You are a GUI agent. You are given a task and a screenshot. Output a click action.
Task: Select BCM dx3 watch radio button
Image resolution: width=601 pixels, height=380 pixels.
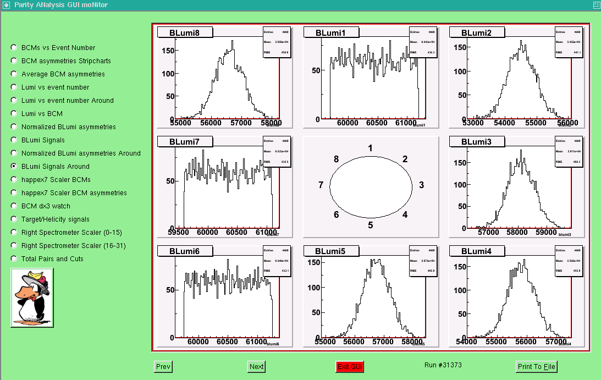pyautogui.click(x=14, y=206)
